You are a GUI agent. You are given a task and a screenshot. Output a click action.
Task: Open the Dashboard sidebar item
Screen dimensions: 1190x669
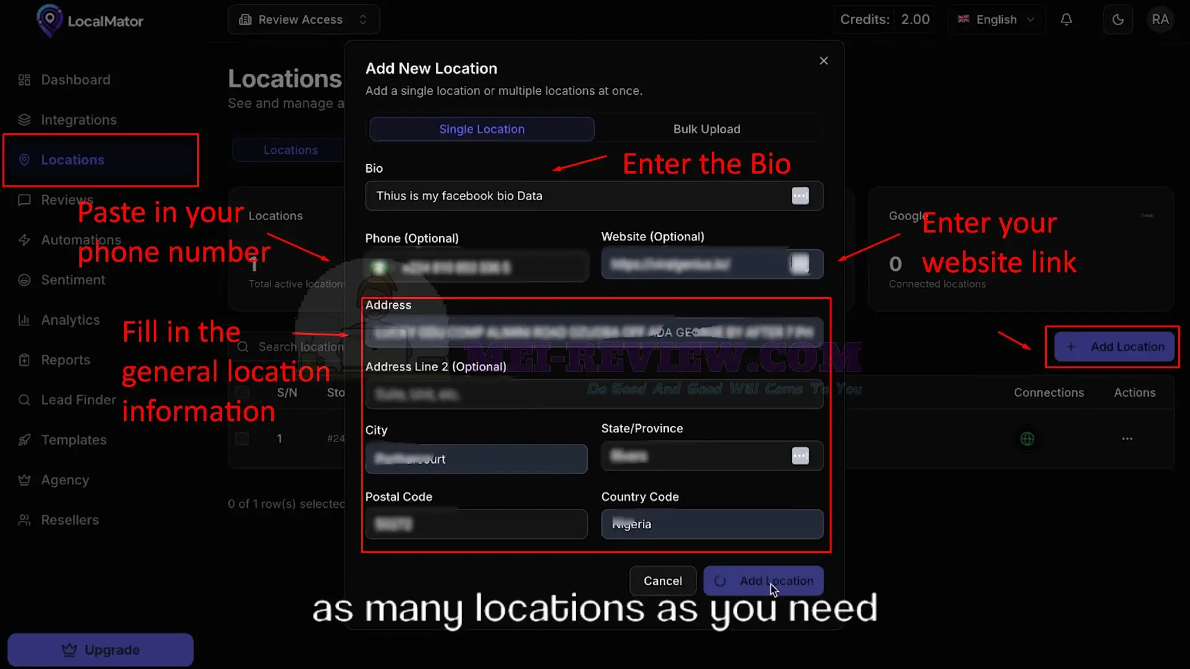click(x=76, y=80)
